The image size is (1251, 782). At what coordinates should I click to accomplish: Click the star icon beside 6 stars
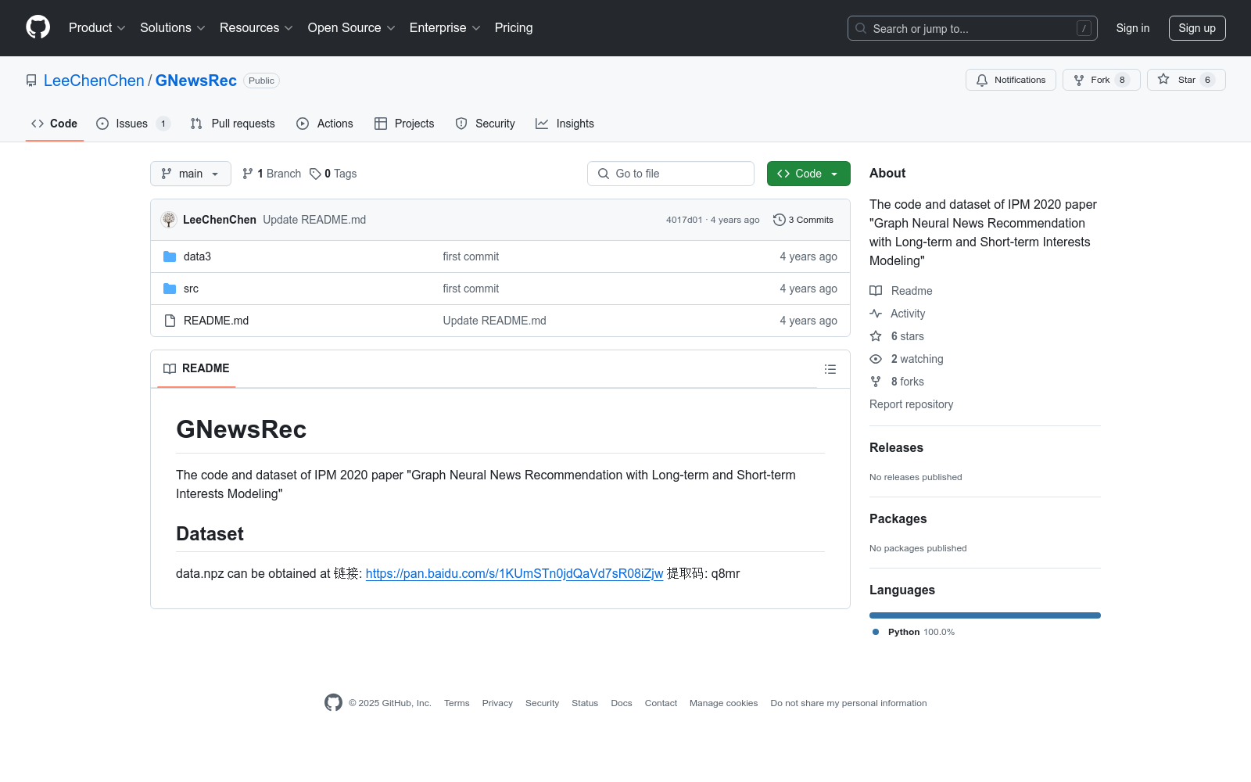pyautogui.click(x=876, y=336)
